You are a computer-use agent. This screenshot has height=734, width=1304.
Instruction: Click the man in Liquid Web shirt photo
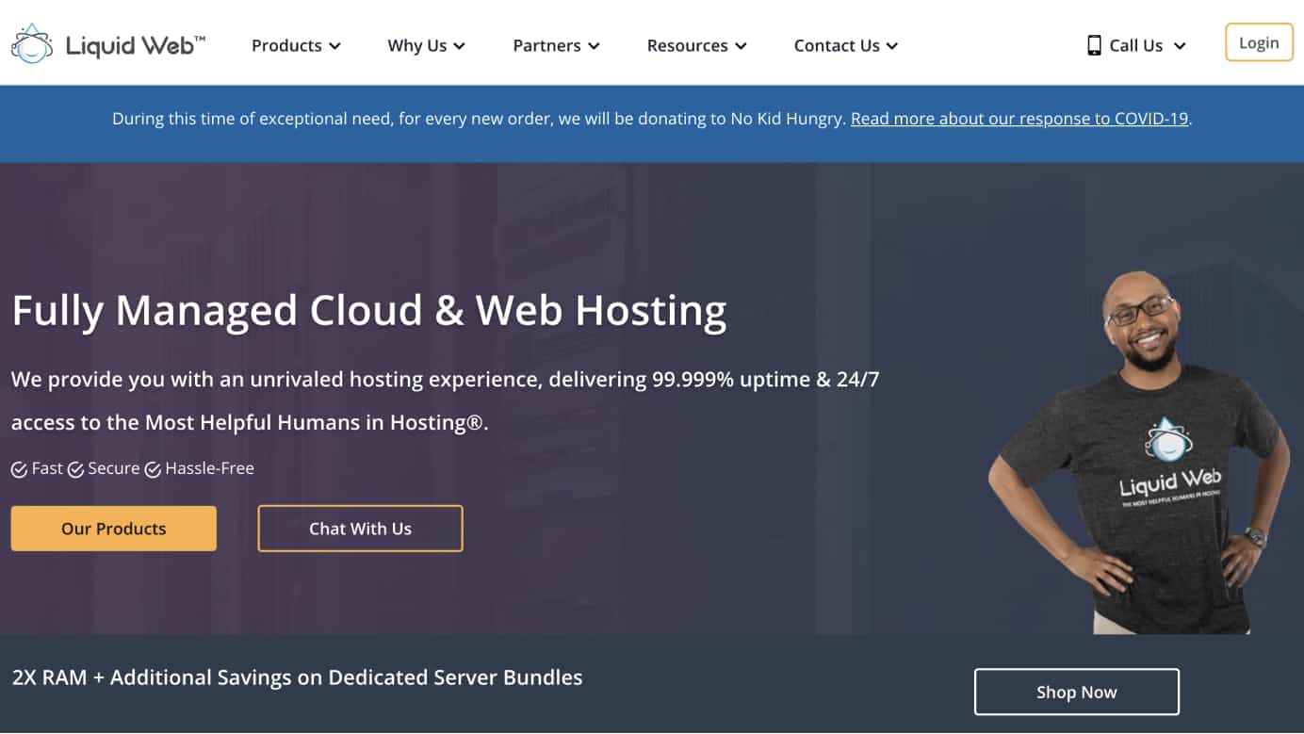pyautogui.click(x=1140, y=452)
